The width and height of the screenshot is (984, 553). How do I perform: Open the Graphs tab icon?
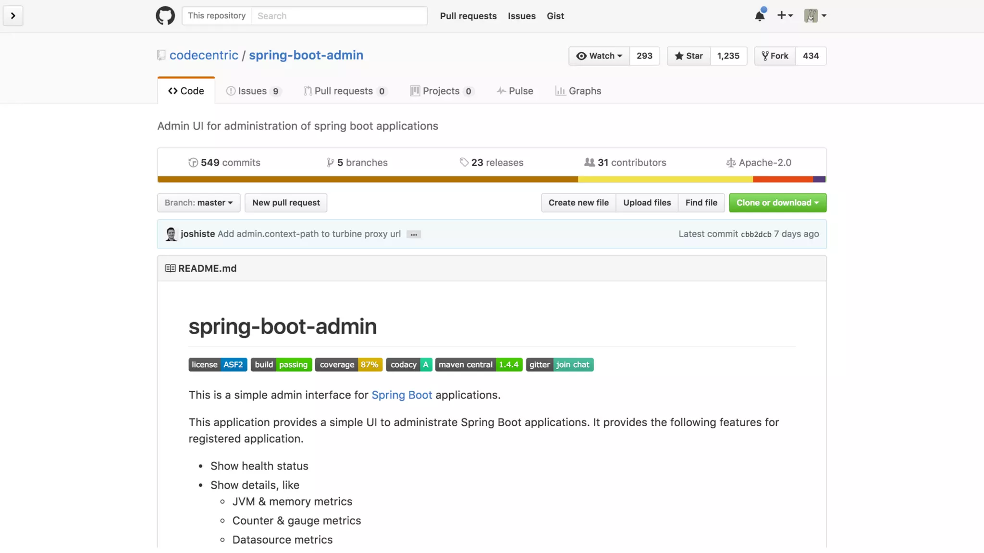coord(560,91)
